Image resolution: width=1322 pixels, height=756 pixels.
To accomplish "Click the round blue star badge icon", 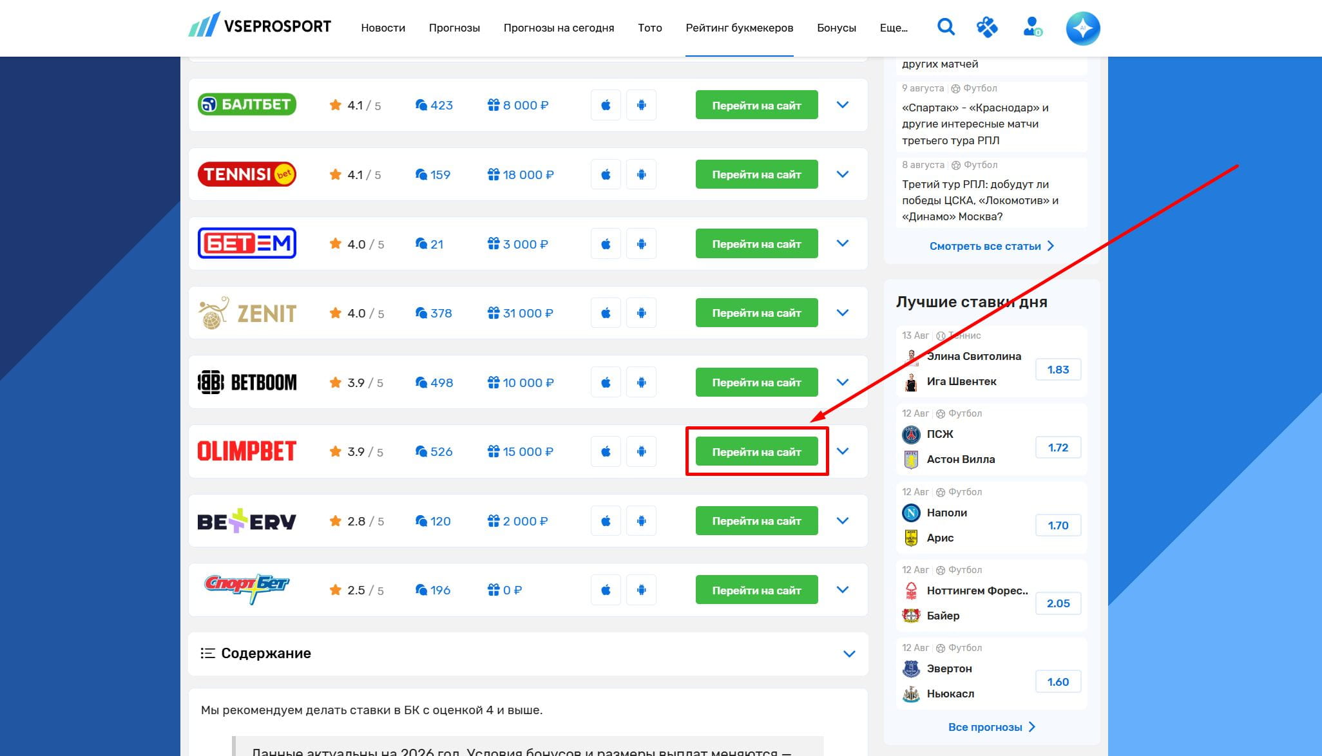I will coord(1083,28).
